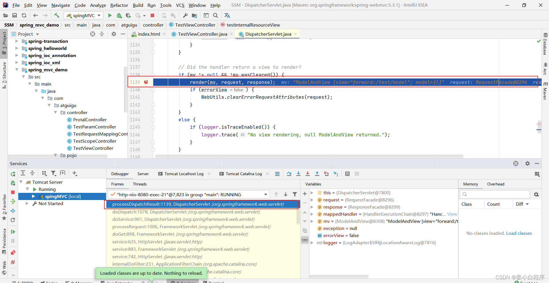
Task: Expand the mv variable node
Action: coord(312,221)
